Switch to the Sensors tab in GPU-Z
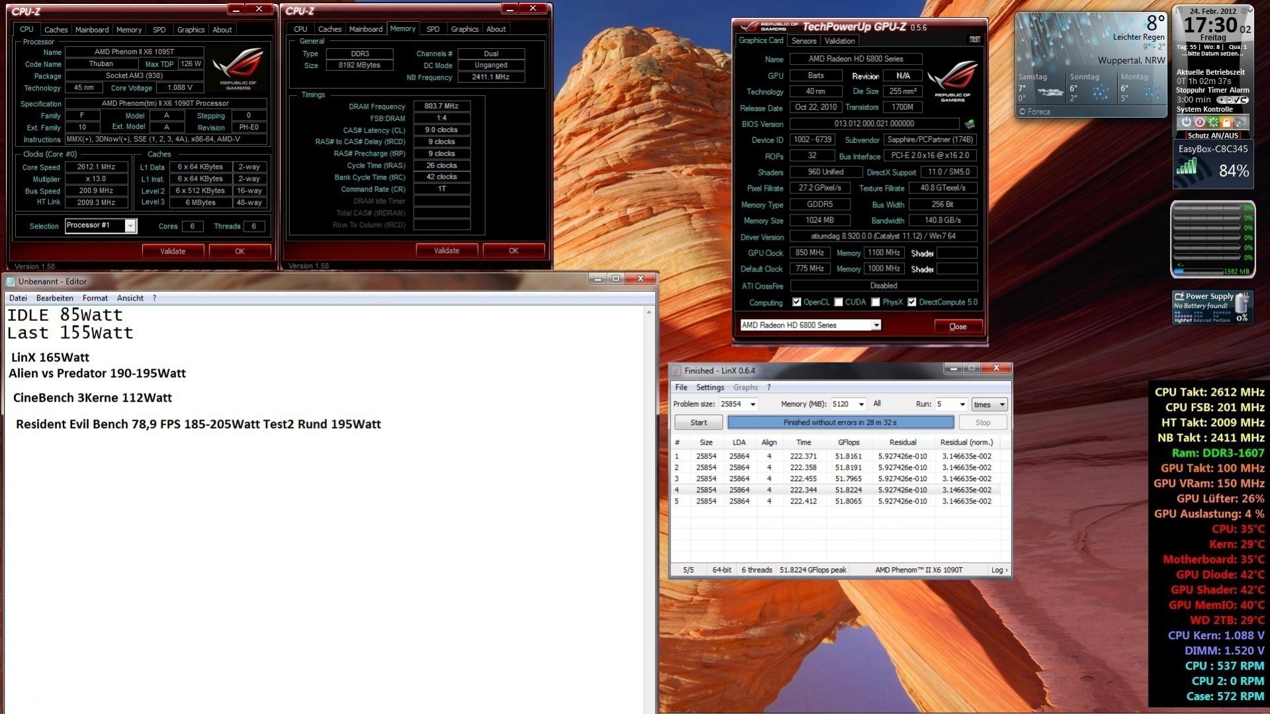Screen dimensions: 1270x714 (x=804, y=41)
